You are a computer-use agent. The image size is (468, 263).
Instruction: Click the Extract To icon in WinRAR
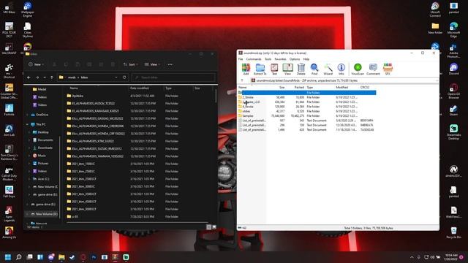coord(260,69)
